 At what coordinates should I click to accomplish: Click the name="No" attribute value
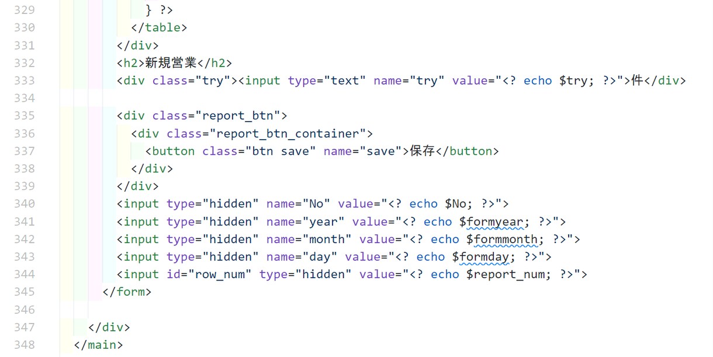[317, 204]
